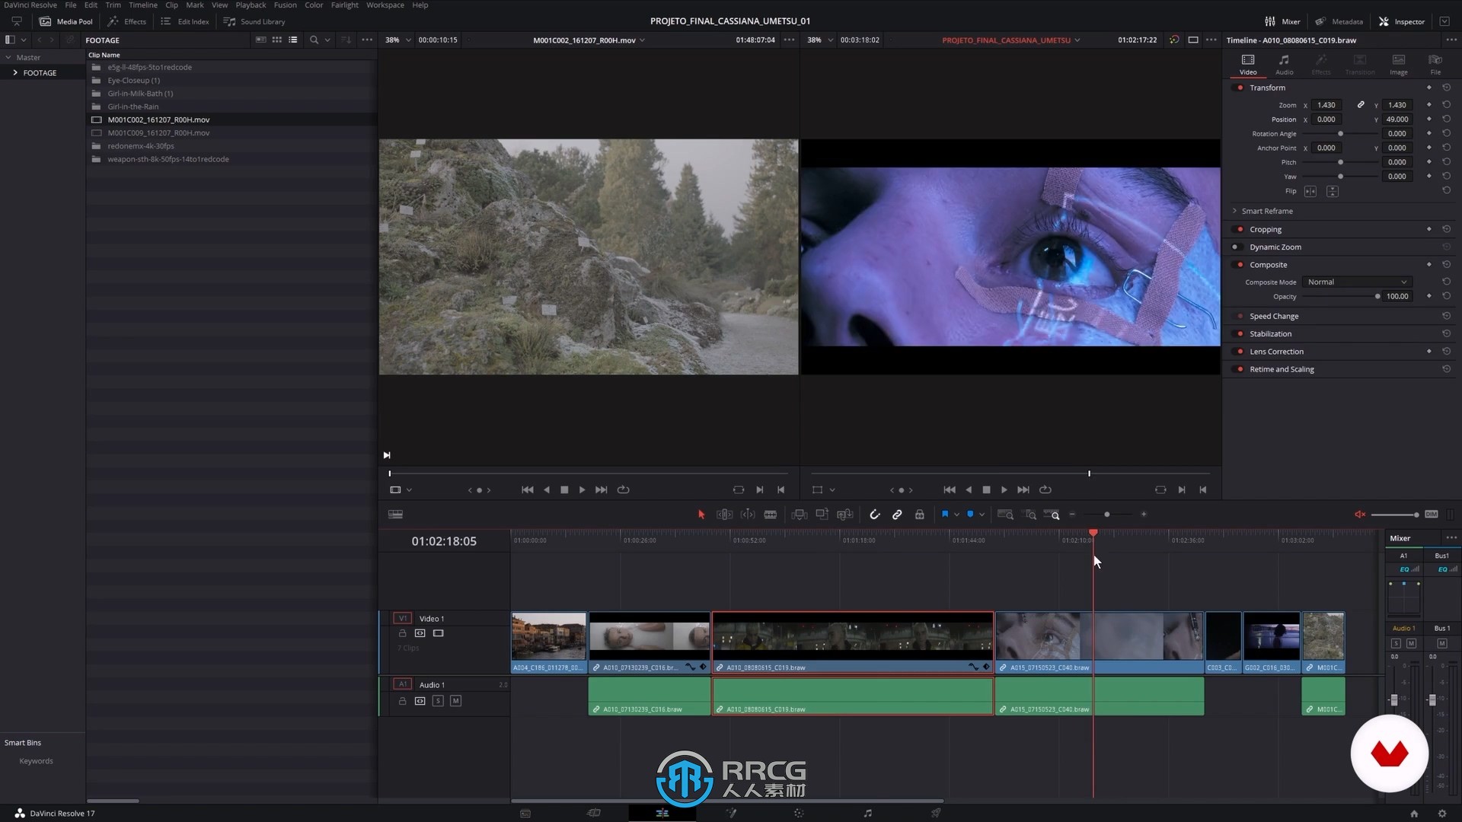The image size is (1462, 822).
Task: Expand the Speed Change section Inspector
Action: 1273,315
